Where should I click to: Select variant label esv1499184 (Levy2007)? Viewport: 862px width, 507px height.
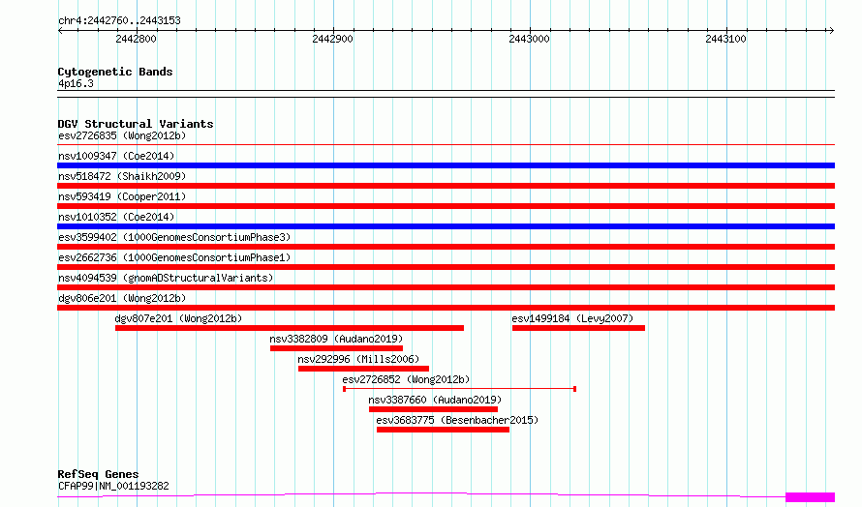pos(572,318)
